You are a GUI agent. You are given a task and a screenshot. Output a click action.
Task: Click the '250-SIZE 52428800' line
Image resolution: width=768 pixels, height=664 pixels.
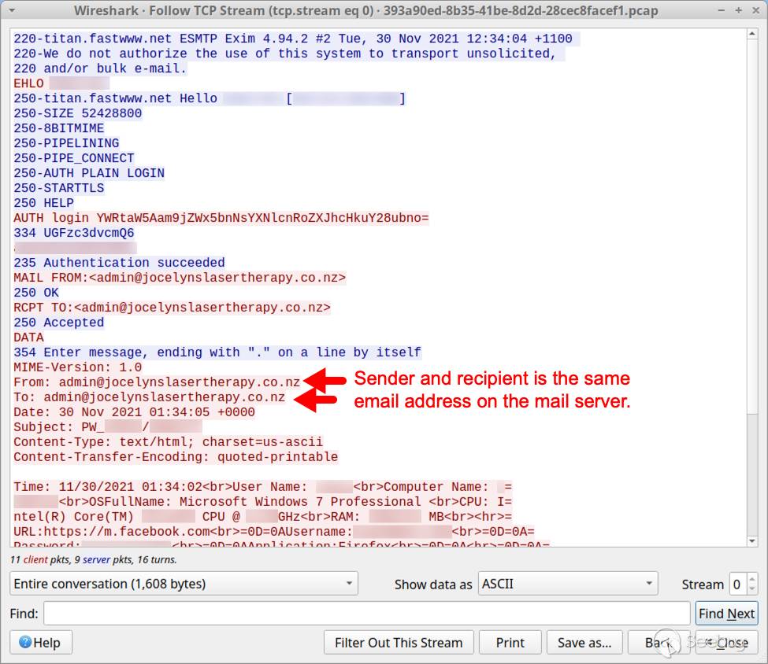click(77, 113)
